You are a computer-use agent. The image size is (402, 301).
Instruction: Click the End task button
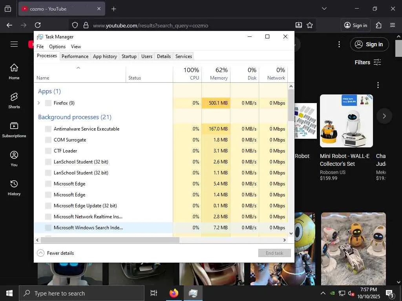[274, 253]
